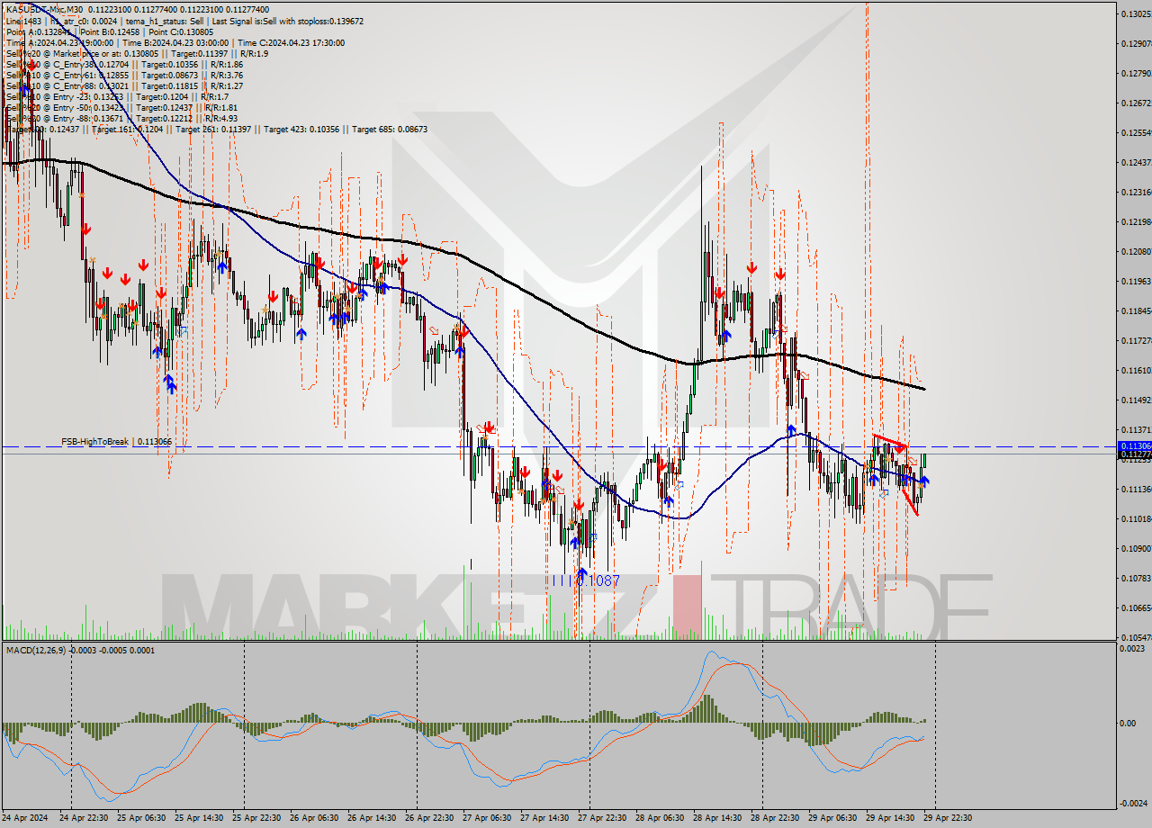
Task: Click the '24 Apr 22:30' time axis label
Action: [84, 818]
